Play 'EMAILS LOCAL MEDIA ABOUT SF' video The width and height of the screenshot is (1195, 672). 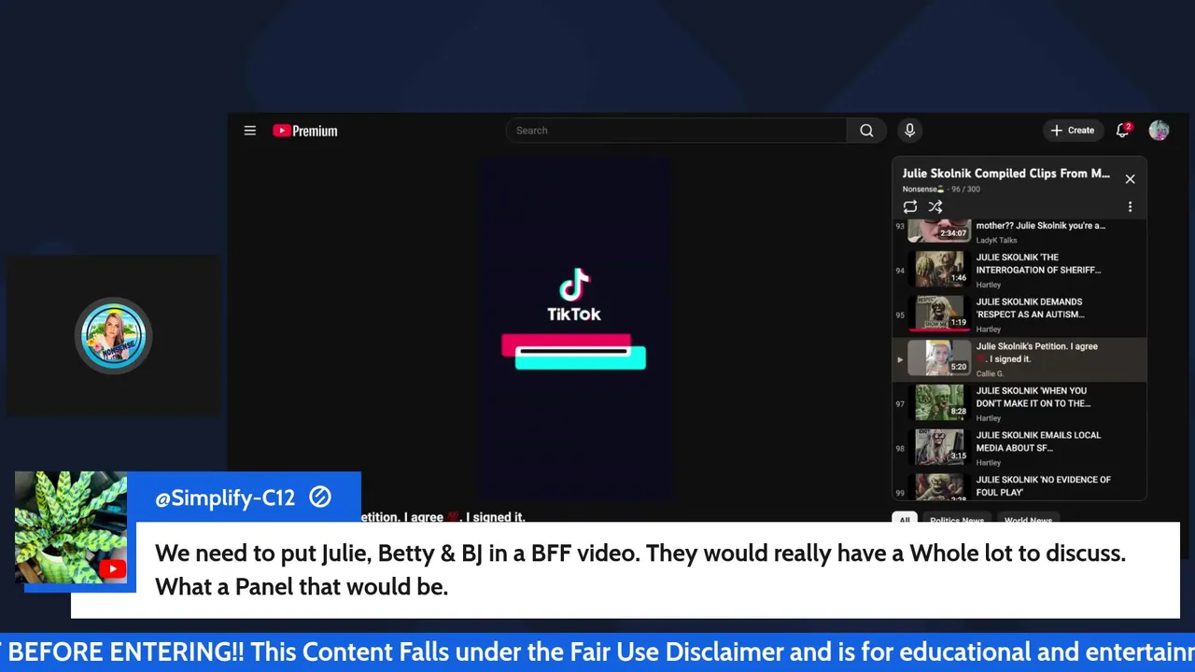tap(1019, 448)
